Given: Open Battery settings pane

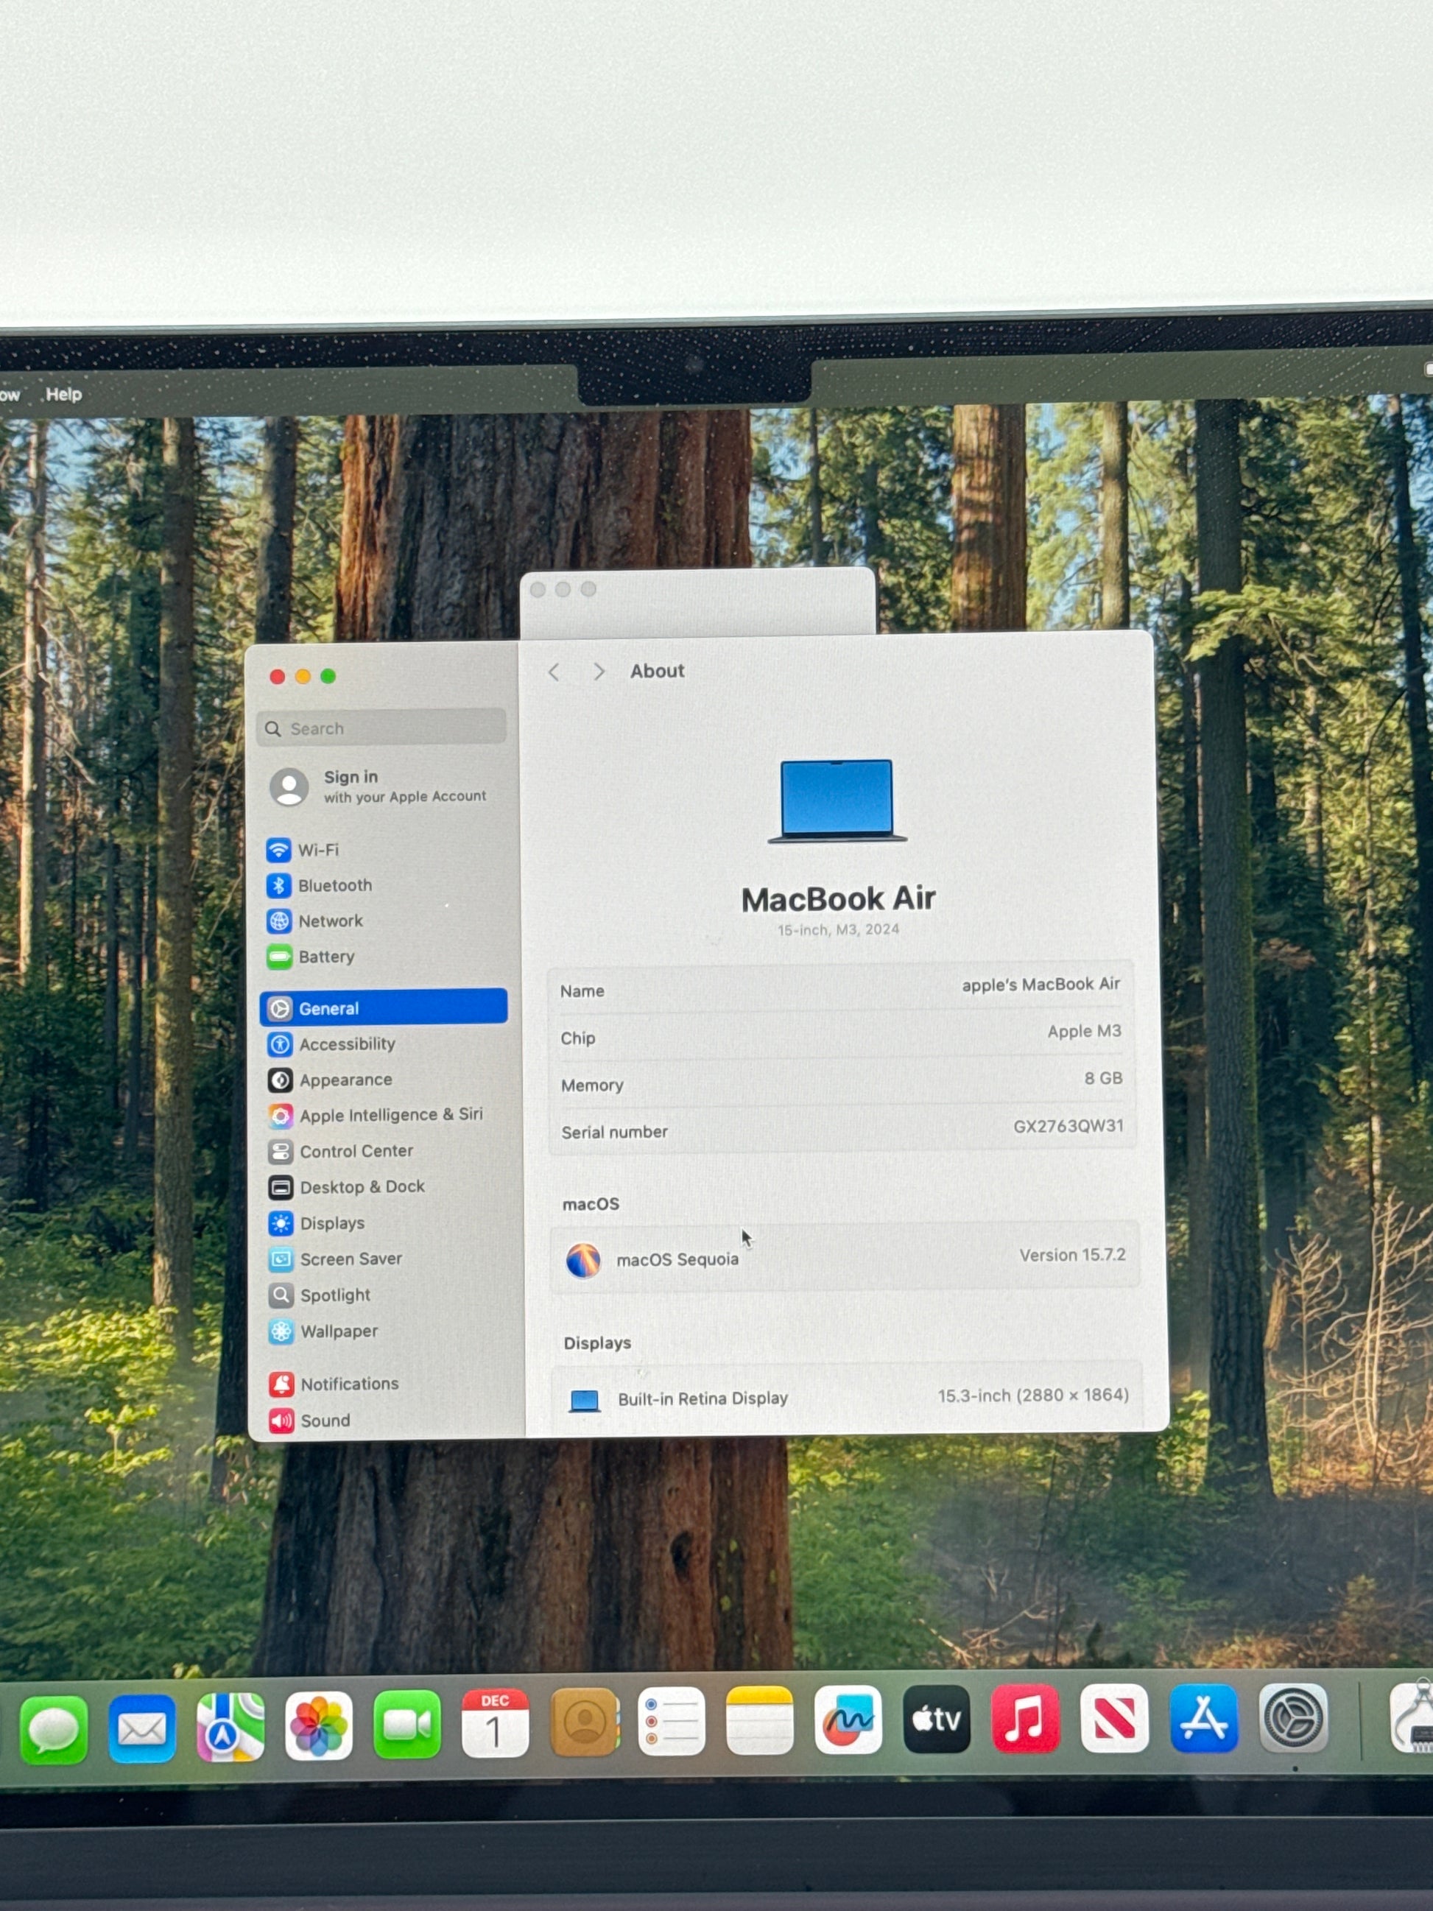Looking at the screenshot, I should (x=325, y=957).
